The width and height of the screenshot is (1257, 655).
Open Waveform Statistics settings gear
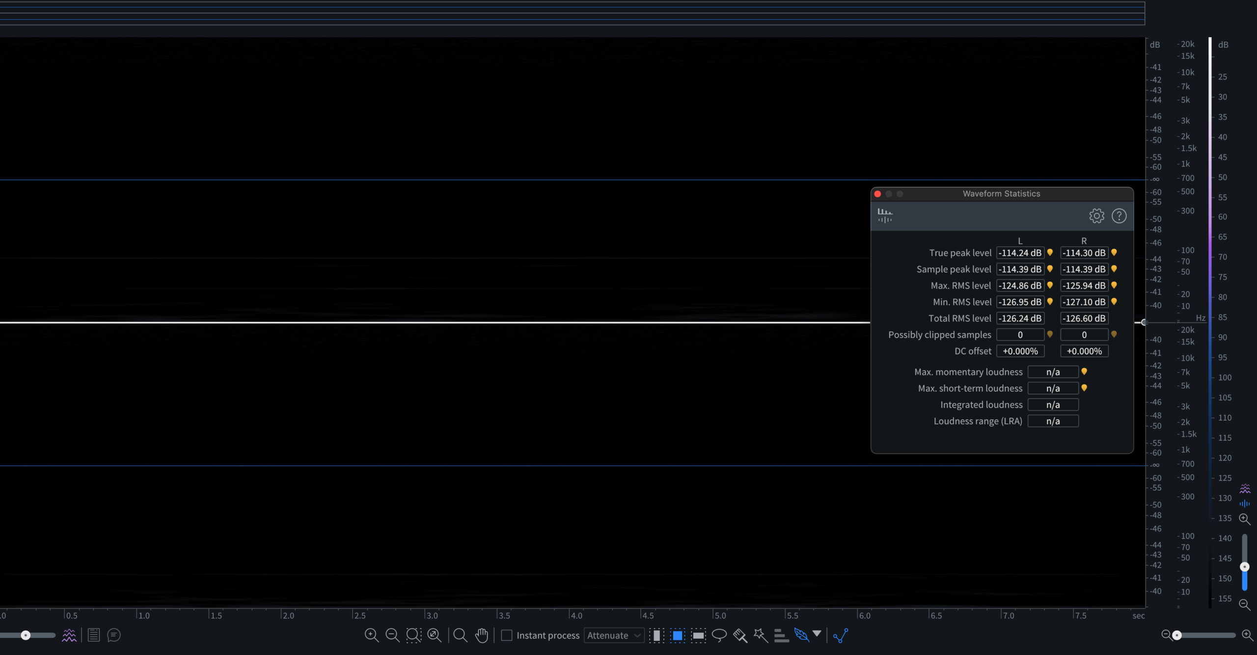(x=1096, y=216)
